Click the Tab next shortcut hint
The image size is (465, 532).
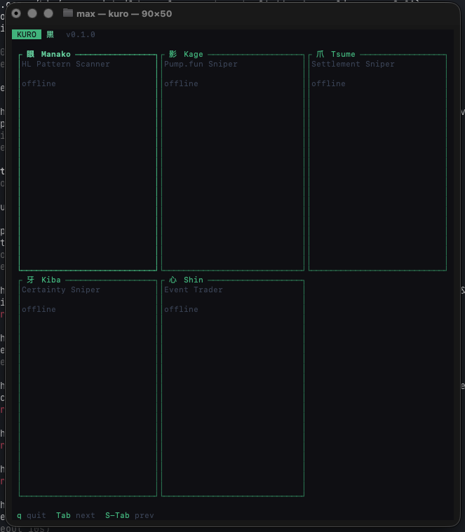(75, 516)
